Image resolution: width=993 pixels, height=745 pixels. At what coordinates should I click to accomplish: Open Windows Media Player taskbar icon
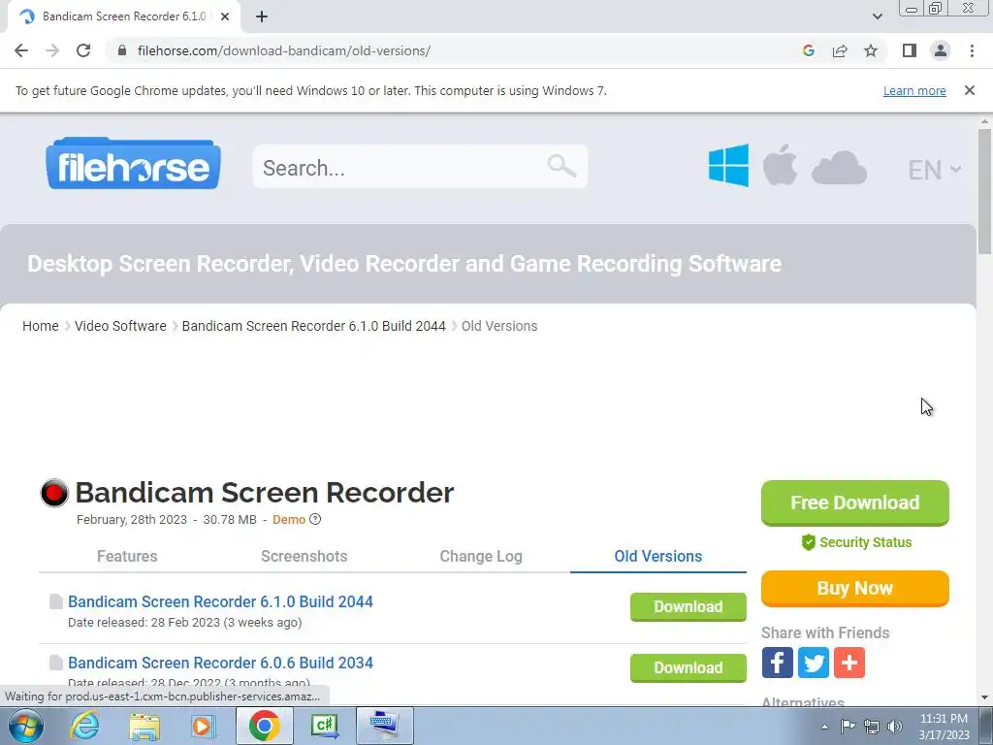click(204, 726)
